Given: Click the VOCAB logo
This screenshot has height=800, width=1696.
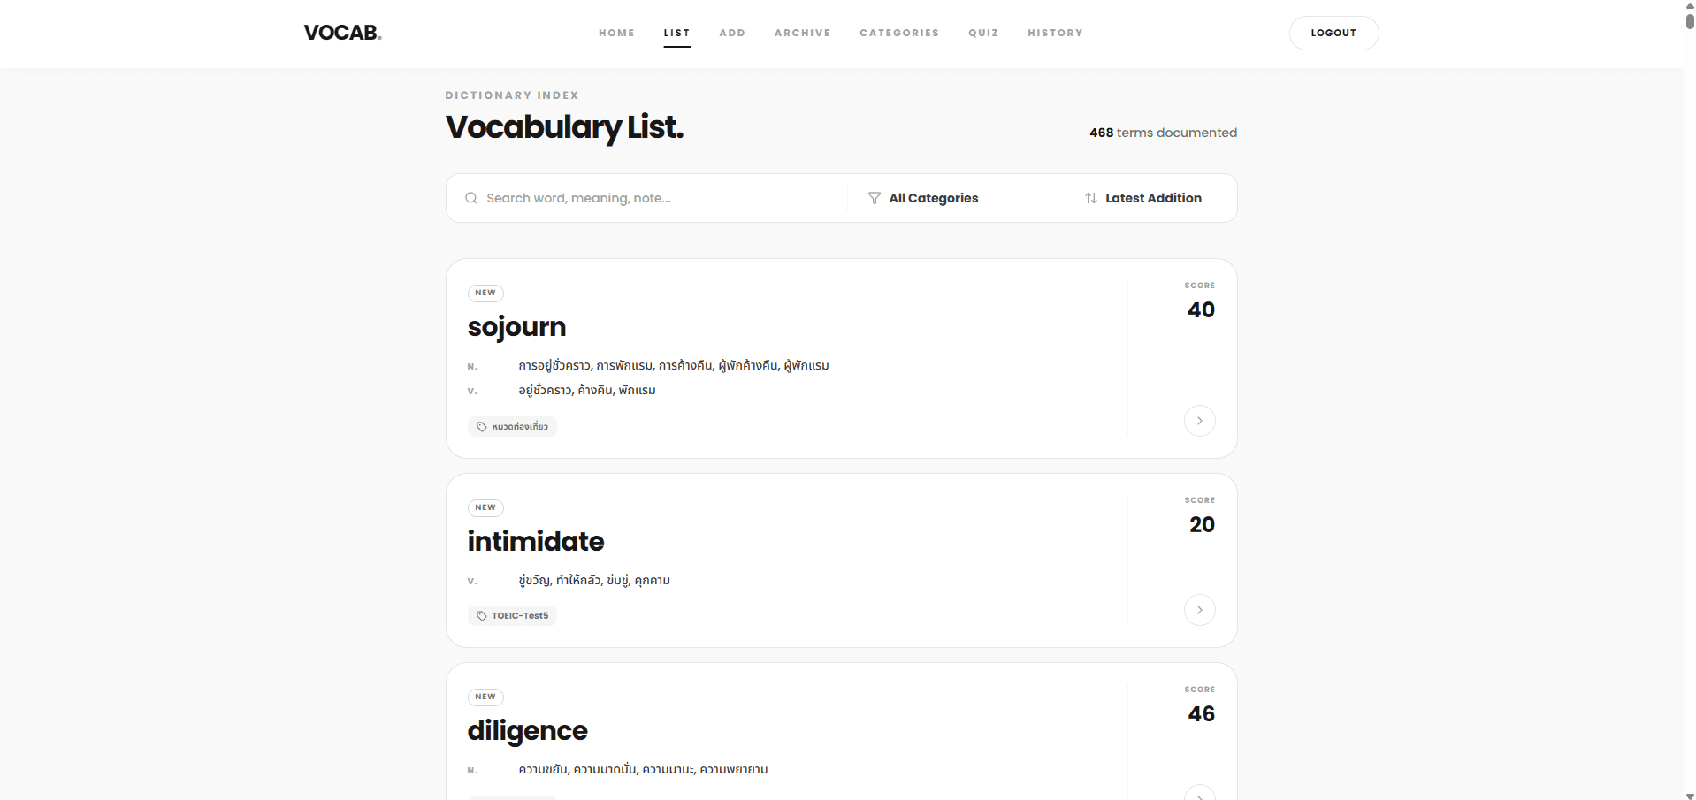Looking at the screenshot, I should [x=342, y=33].
